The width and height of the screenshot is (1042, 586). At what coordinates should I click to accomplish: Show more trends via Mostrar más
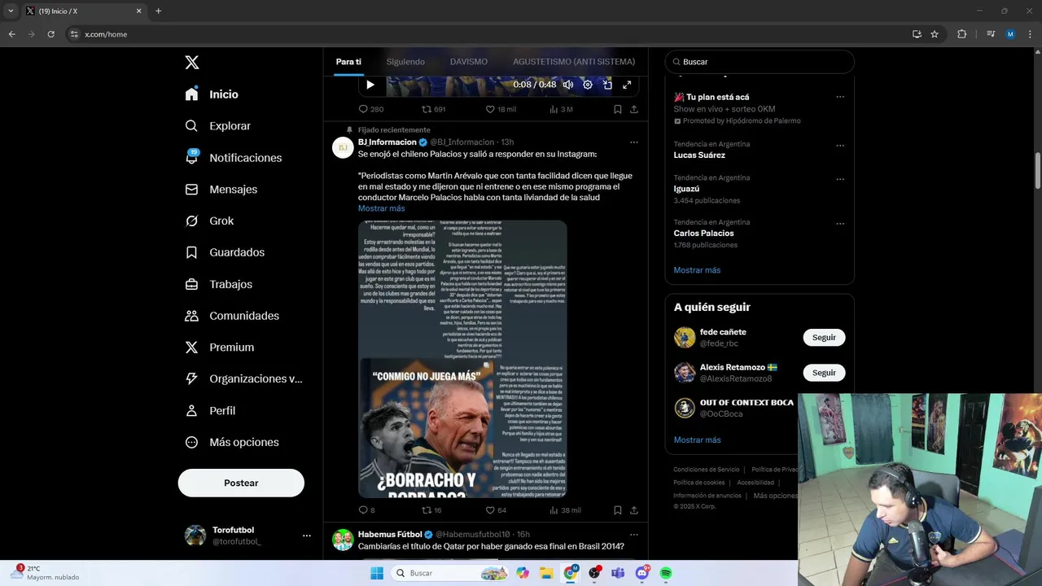[697, 270]
